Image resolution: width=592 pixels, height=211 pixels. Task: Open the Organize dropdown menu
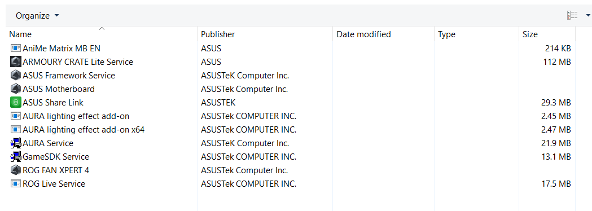click(x=37, y=15)
